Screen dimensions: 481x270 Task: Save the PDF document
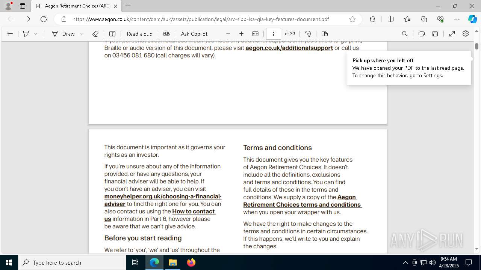click(x=435, y=34)
